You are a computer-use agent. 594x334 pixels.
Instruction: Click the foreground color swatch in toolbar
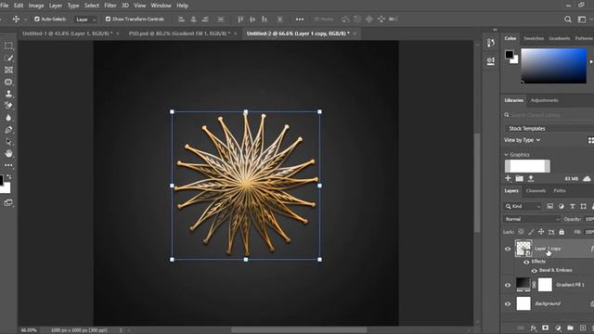[x=1, y=180]
